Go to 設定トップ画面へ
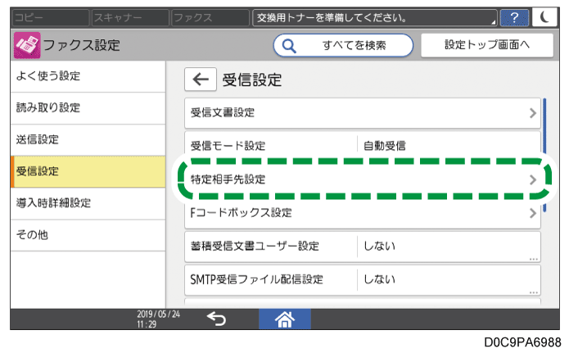Screen dimensions: 569x353 [x=487, y=45]
